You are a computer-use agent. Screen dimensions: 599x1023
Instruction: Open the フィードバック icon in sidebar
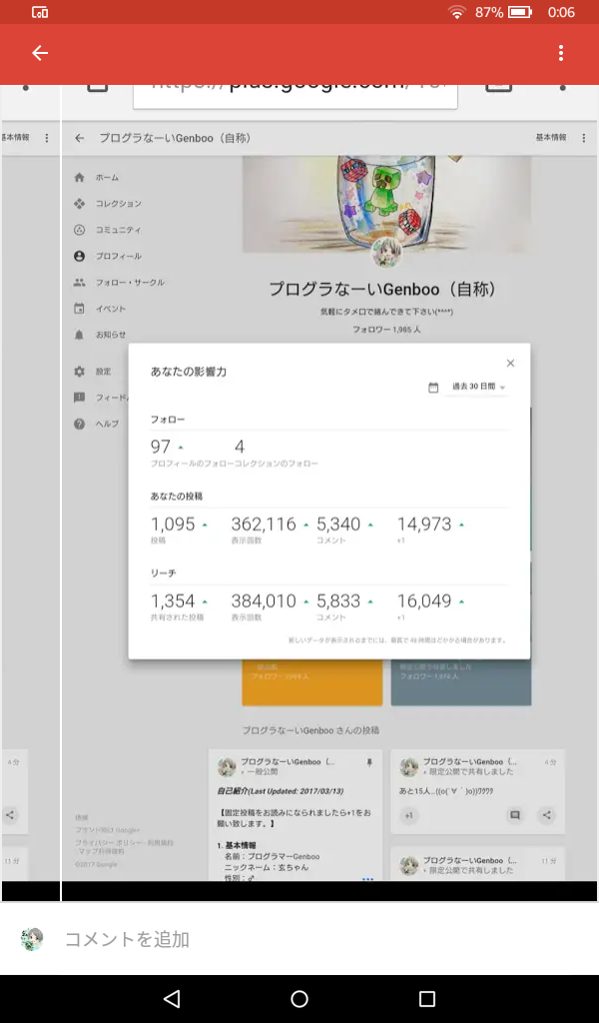[80, 398]
